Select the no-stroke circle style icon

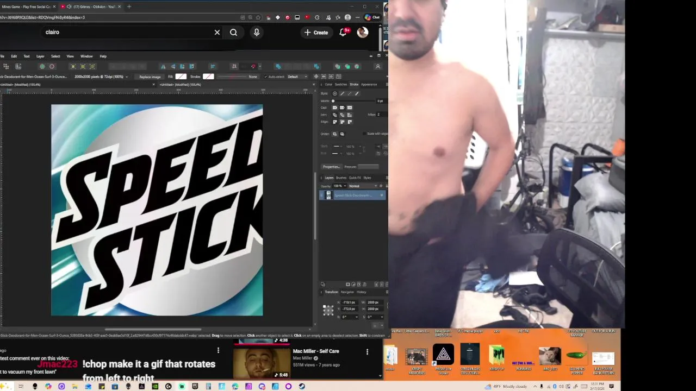[x=334, y=93]
